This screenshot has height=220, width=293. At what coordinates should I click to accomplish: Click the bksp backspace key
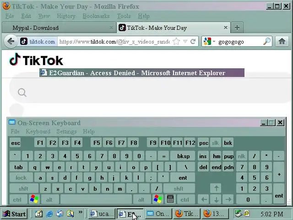183,156
